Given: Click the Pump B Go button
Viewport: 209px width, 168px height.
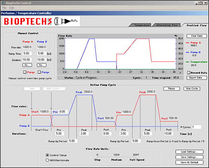Looking at the screenshot, I should click(x=41, y=65).
